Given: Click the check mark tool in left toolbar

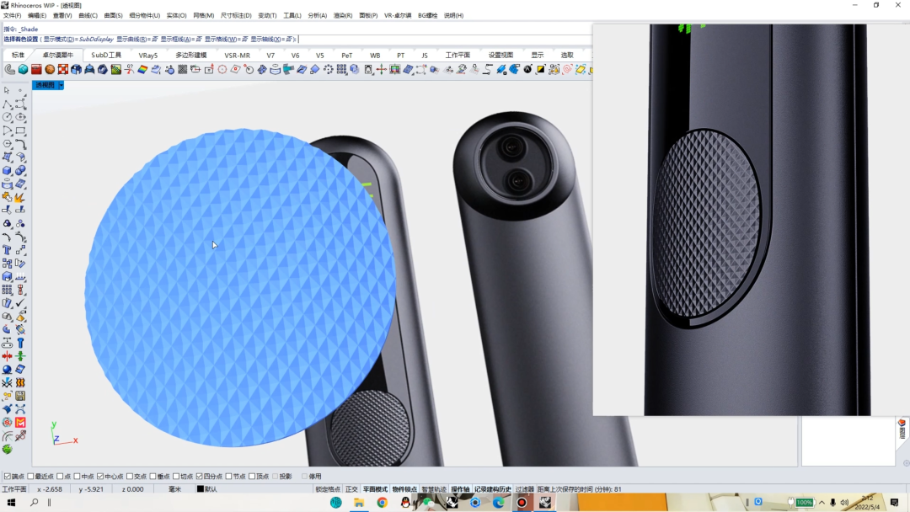Looking at the screenshot, I should (20, 303).
